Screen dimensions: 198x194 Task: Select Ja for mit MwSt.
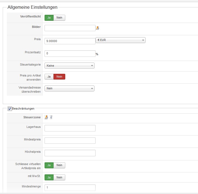pyautogui.click(x=49, y=177)
